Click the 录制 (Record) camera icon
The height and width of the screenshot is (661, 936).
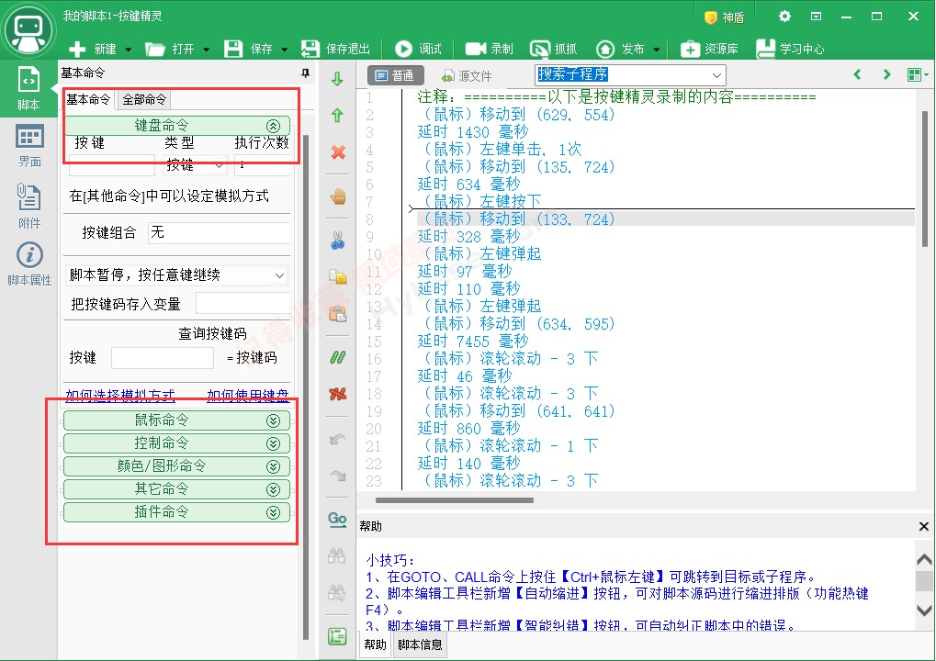click(x=476, y=49)
